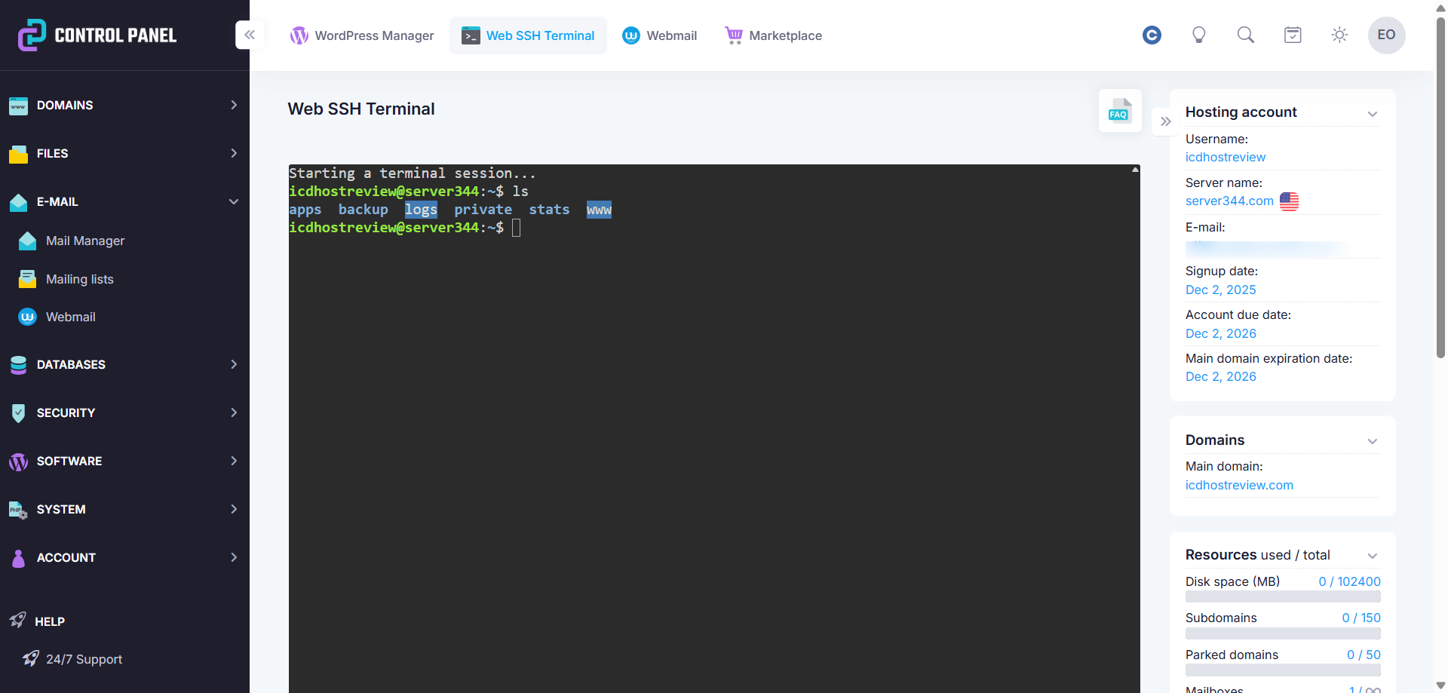Click the HELP rocket icon
Image resolution: width=1448 pixels, height=693 pixels.
17,621
